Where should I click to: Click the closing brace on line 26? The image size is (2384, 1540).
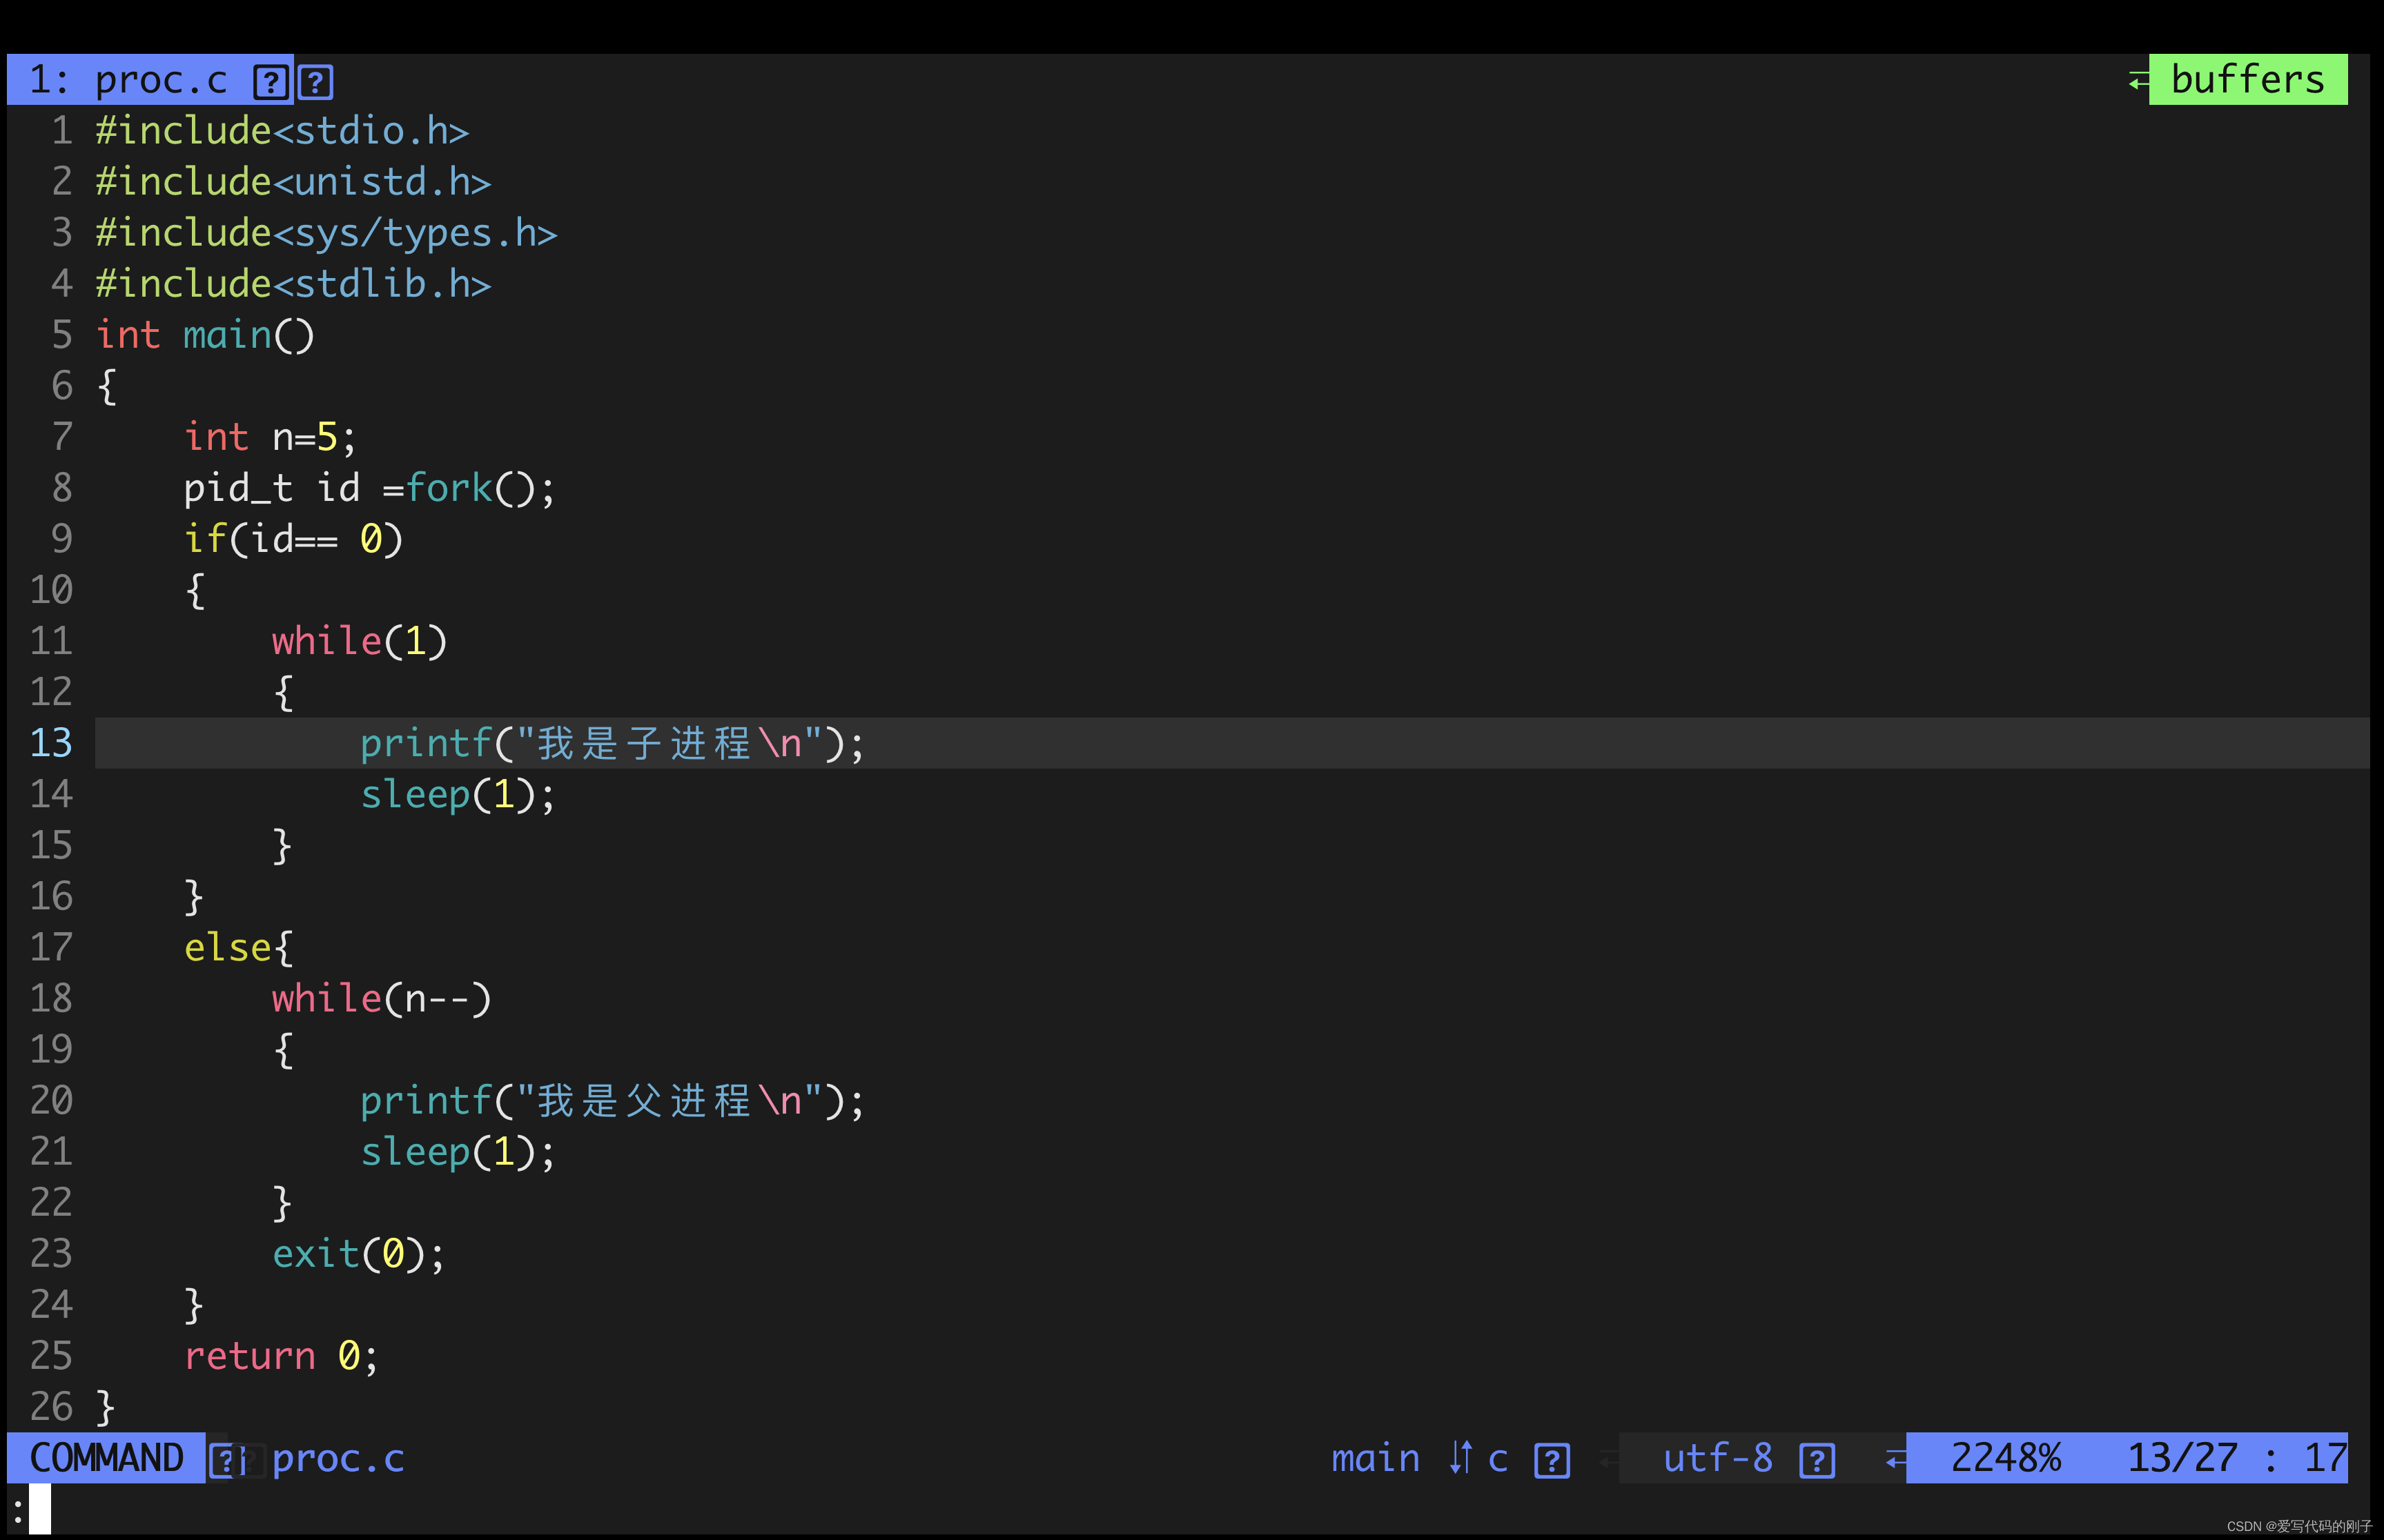click(105, 1408)
